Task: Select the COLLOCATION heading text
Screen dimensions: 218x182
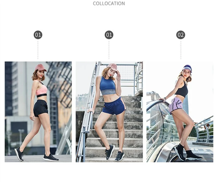Action: point(109,4)
